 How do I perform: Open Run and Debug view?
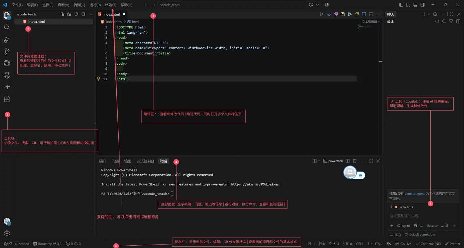point(7,39)
